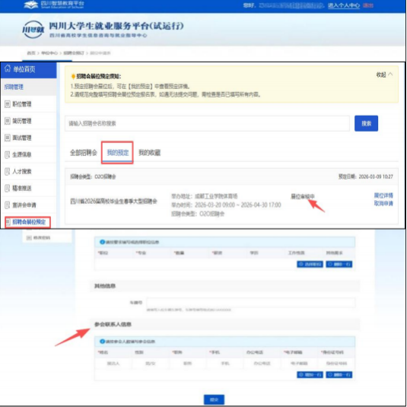Click the 举办地址 line of the job fair
The image size is (407, 407).
tap(205, 196)
